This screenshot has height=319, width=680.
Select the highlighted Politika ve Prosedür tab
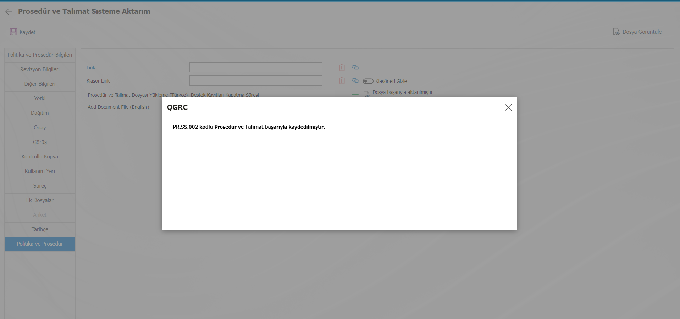40,244
